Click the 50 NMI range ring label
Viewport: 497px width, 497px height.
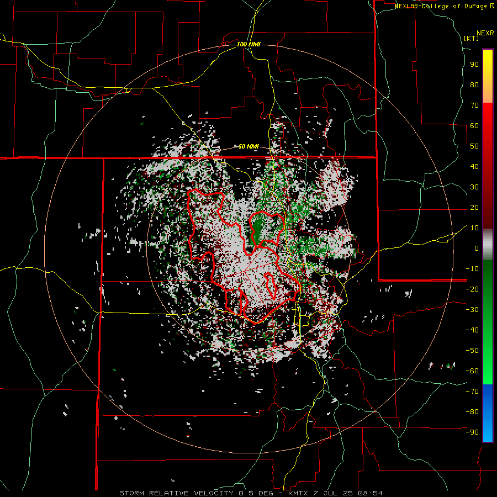[248, 146]
